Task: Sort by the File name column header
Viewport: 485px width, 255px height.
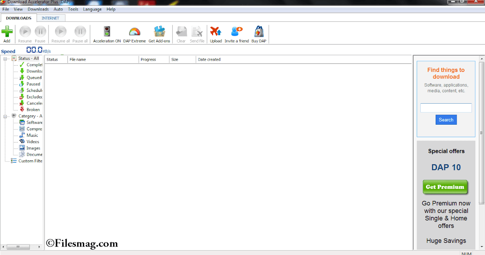Action: pyautogui.click(x=103, y=59)
